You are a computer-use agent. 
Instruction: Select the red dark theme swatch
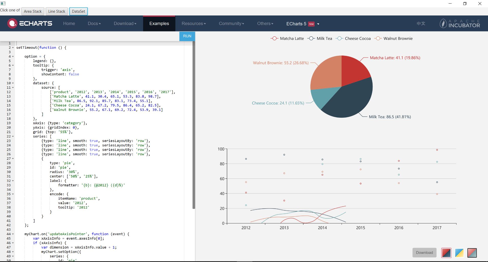coord(446,253)
